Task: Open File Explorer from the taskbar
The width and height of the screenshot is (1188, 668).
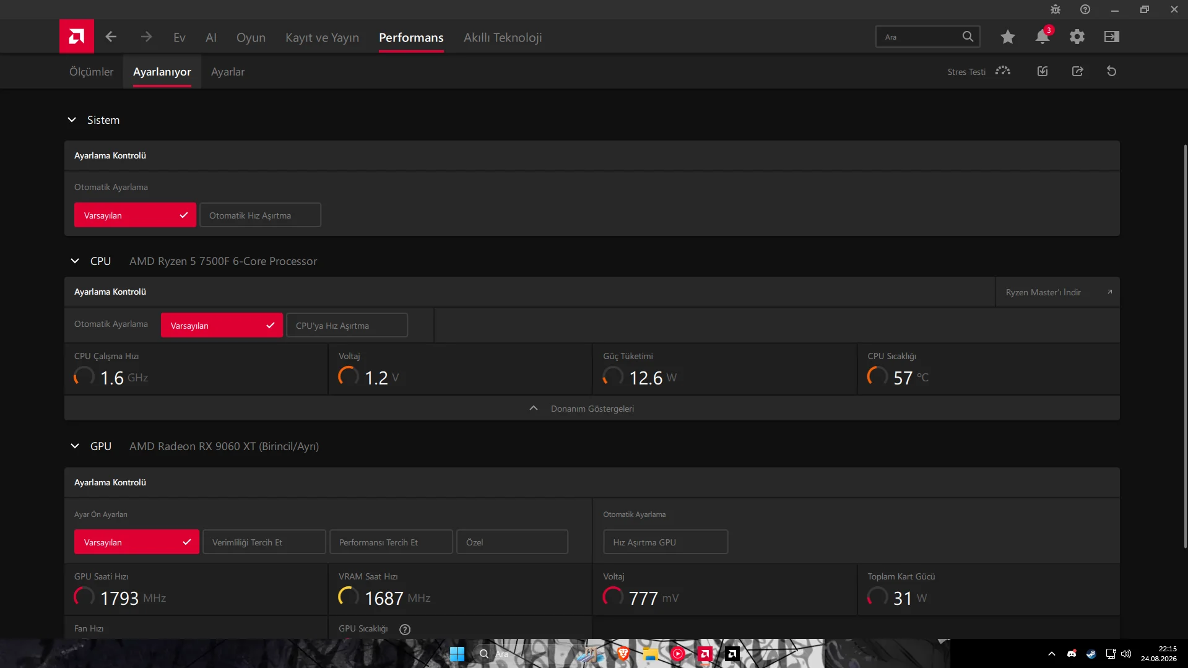Action: [650, 654]
